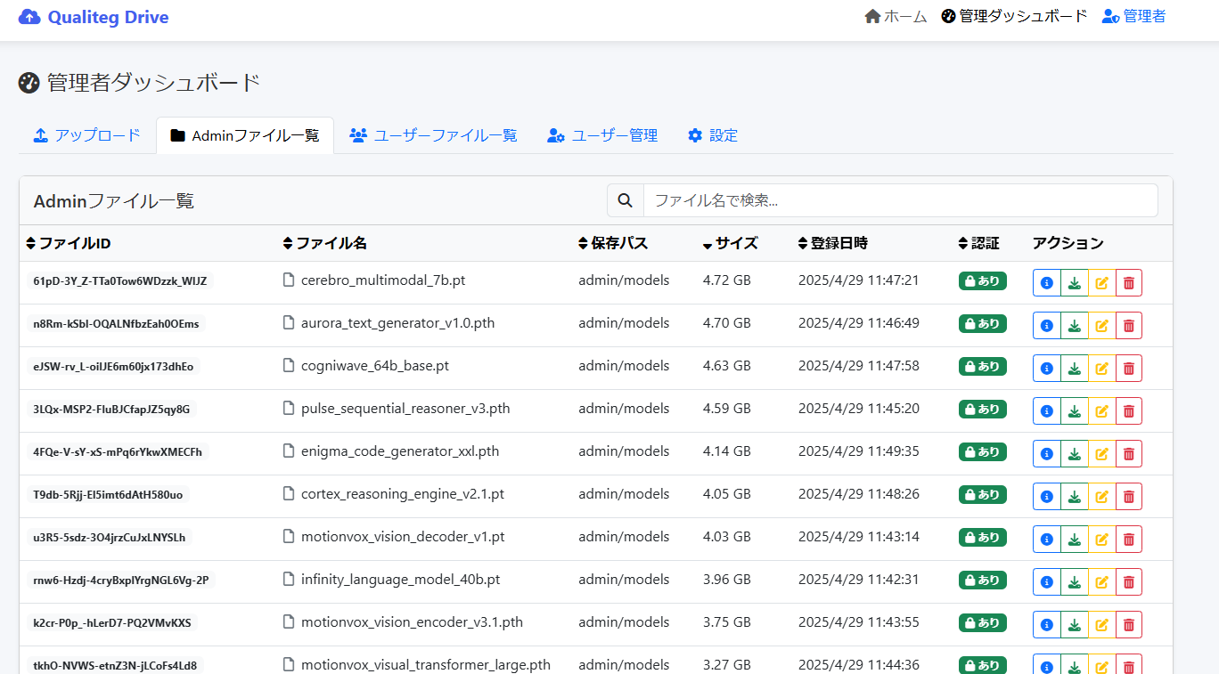Click file name motionvox_vision_decoder_v1.pt
The height and width of the screenshot is (674, 1219).
click(x=403, y=537)
